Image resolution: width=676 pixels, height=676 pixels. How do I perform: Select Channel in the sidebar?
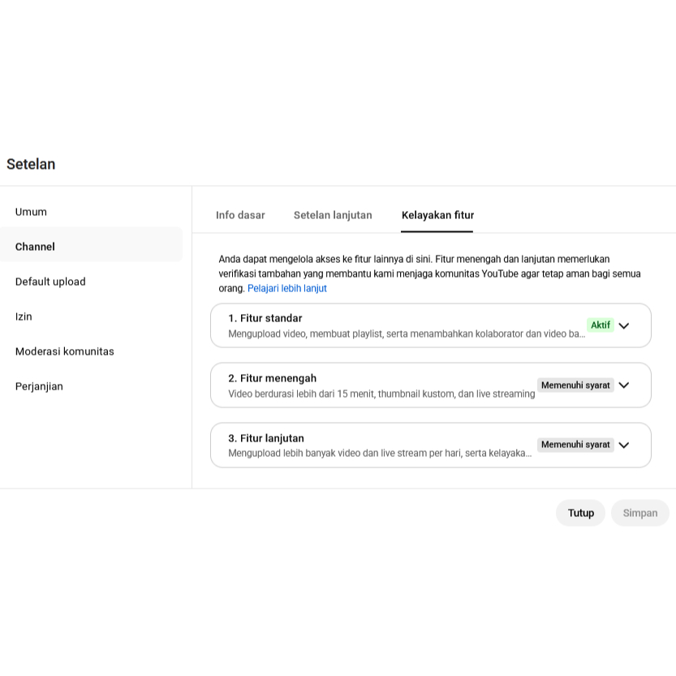pos(35,247)
